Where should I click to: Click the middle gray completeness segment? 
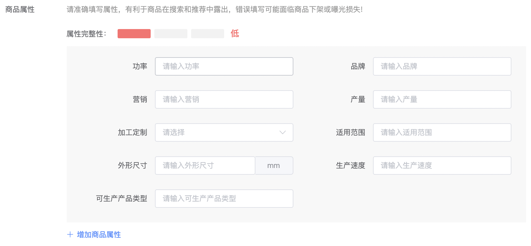click(171, 34)
